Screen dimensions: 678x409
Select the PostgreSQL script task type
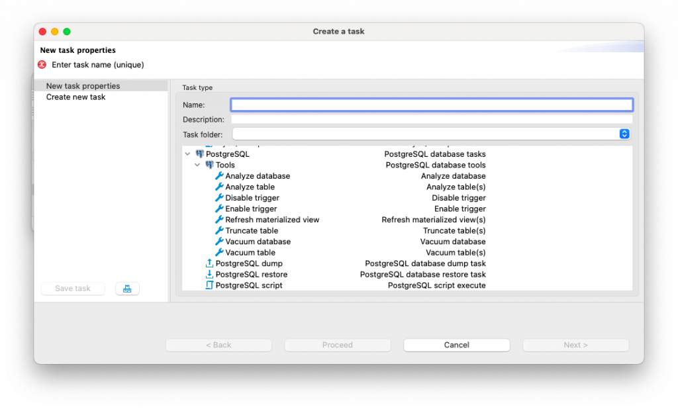249,285
